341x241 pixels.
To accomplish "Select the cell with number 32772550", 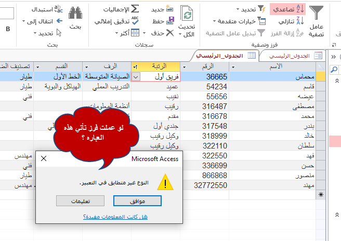I will (x=205, y=185).
